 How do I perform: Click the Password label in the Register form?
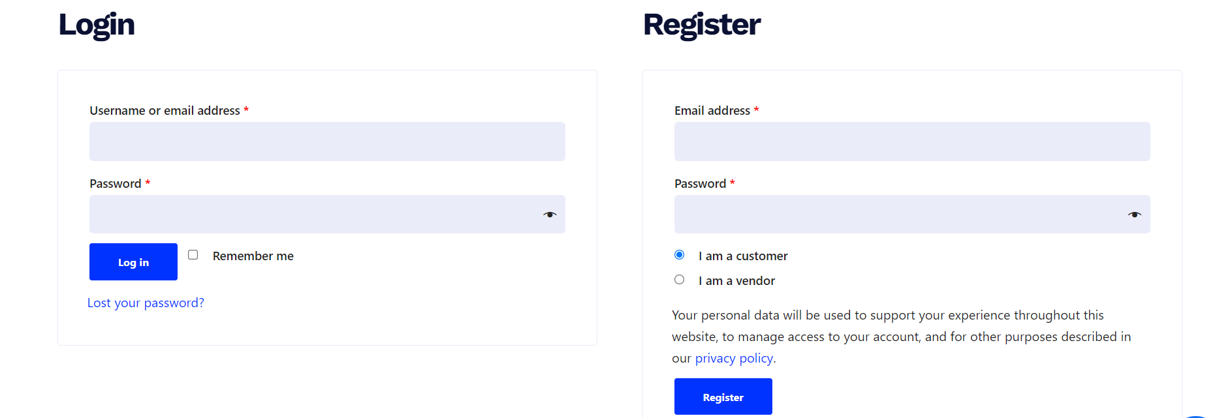pyautogui.click(x=700, y=184)
